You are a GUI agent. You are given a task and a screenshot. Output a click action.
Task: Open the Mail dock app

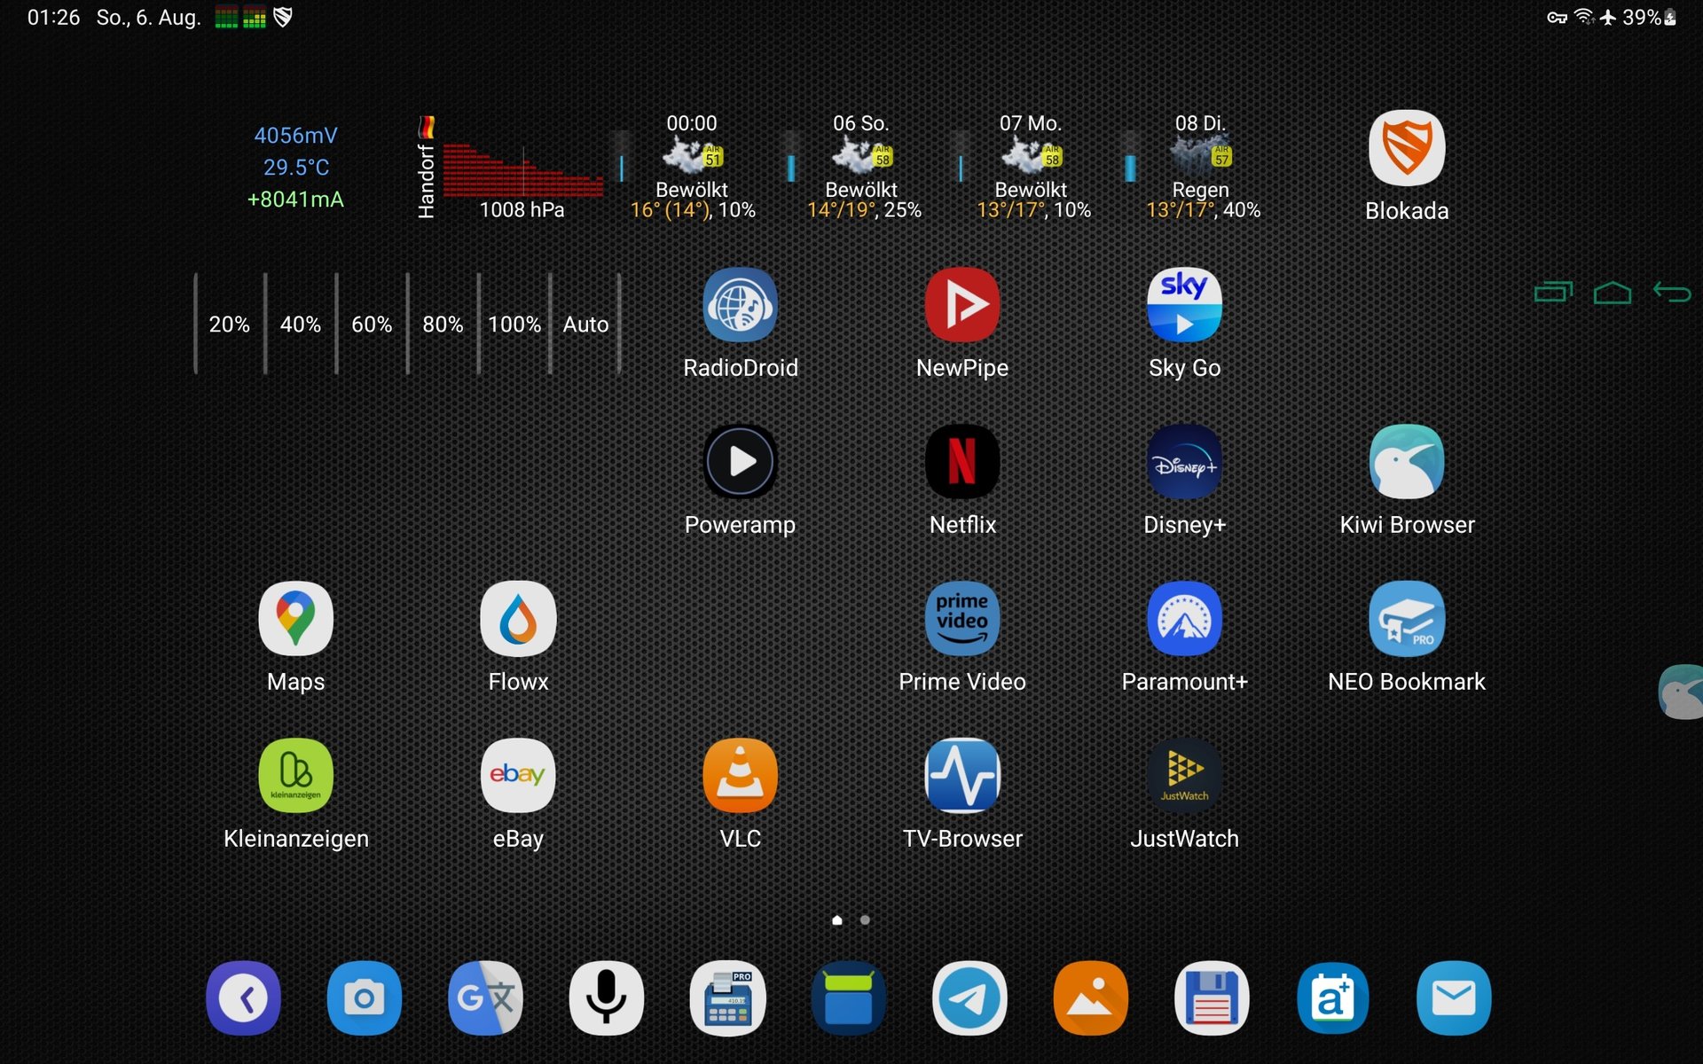pyautogui.click(x=1454, y=998)
